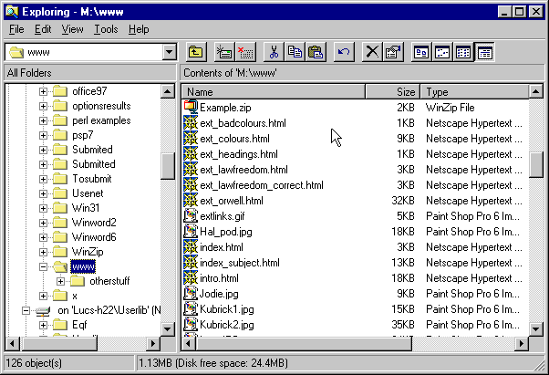Image resolution: width=549 pixels, height=375 pixels.
Task: Expand the otherstuff subfolder
Action: (x=60, y=282)
